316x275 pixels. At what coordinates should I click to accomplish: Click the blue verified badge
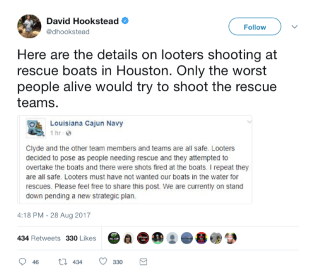click(x=125, y=21)
